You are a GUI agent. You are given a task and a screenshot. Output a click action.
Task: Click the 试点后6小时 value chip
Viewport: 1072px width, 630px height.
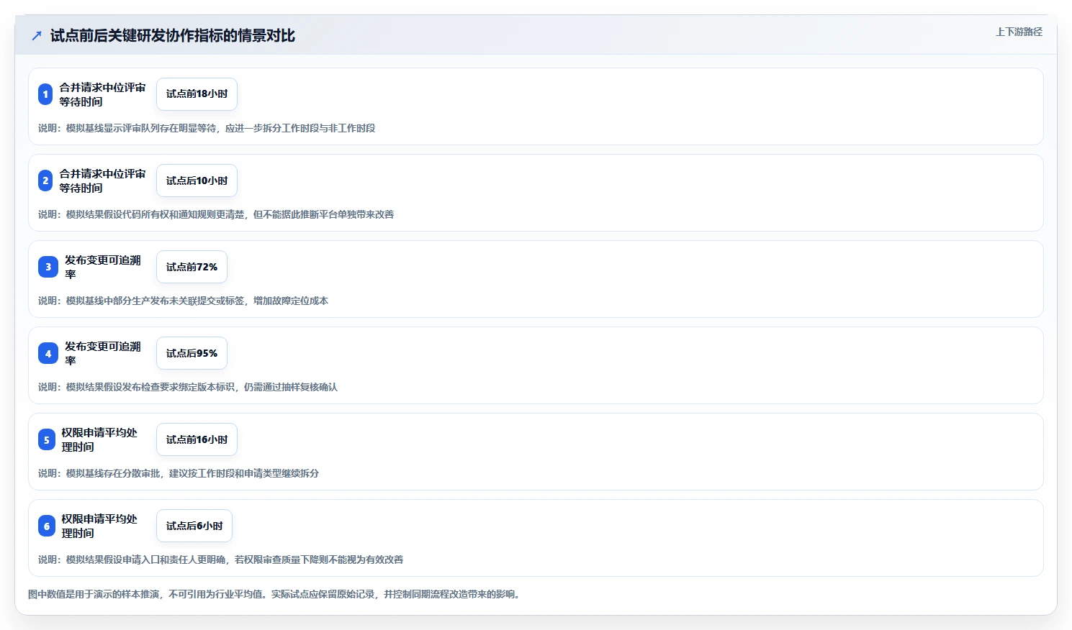click(x=194, y=526)
